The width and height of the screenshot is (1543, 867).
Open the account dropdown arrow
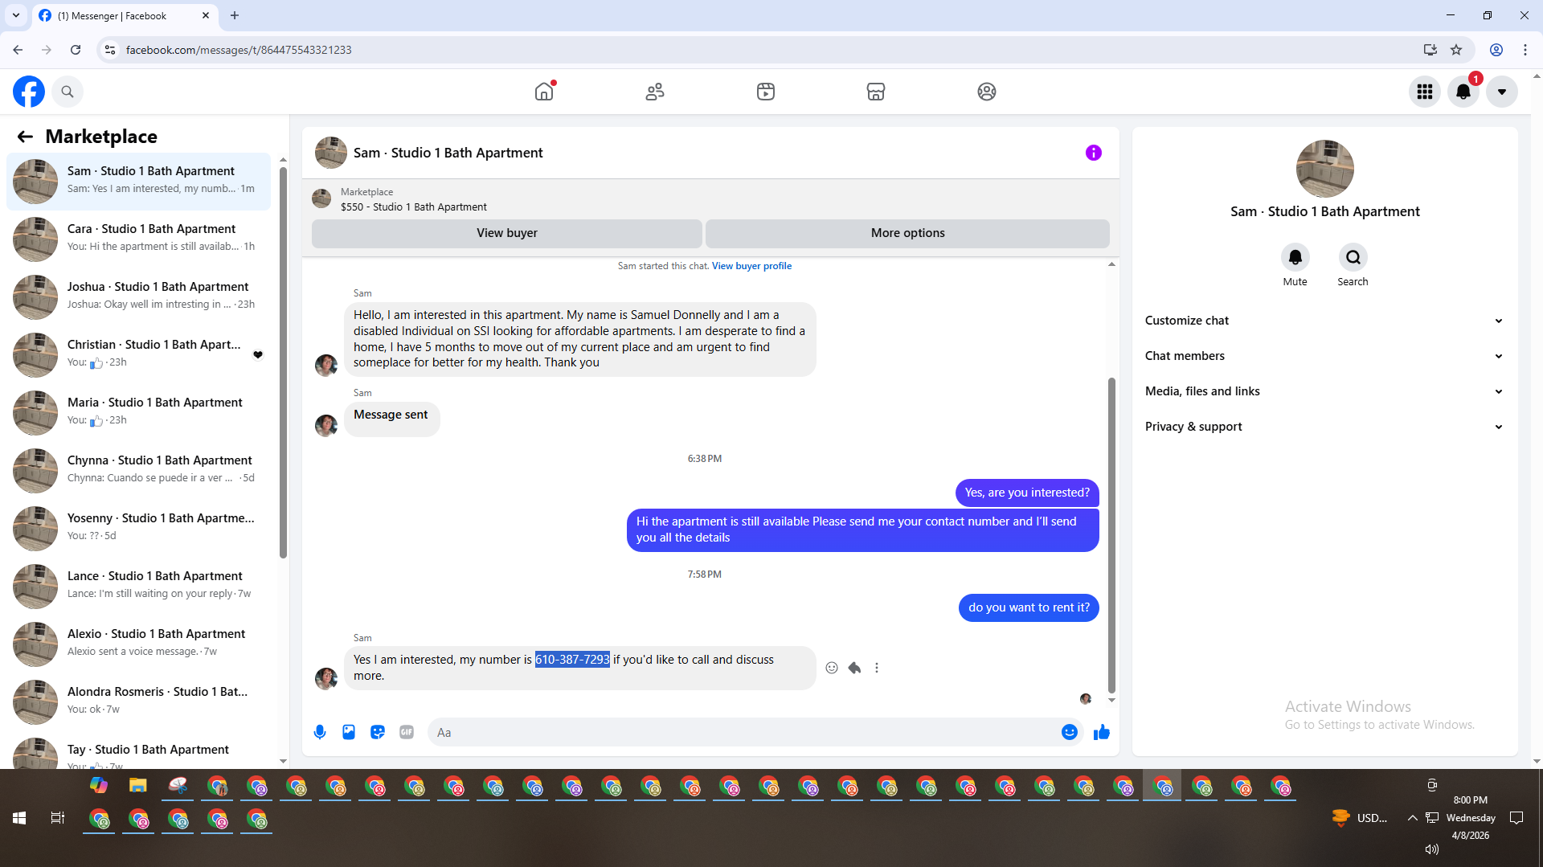[1502, 92]
